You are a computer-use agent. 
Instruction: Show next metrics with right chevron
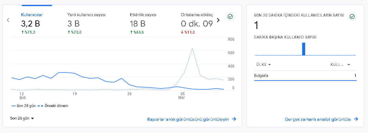pos(218,20)
